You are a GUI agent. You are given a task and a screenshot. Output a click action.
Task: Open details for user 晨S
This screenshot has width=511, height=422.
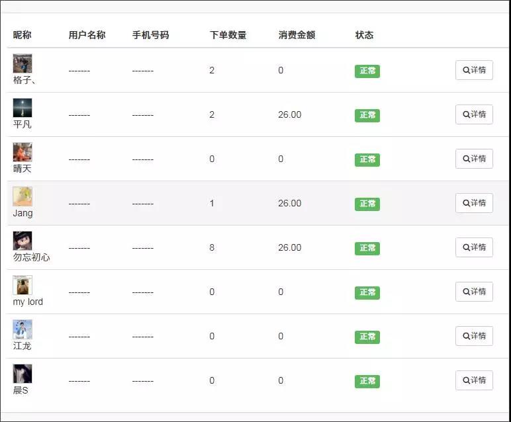[474, 380]
